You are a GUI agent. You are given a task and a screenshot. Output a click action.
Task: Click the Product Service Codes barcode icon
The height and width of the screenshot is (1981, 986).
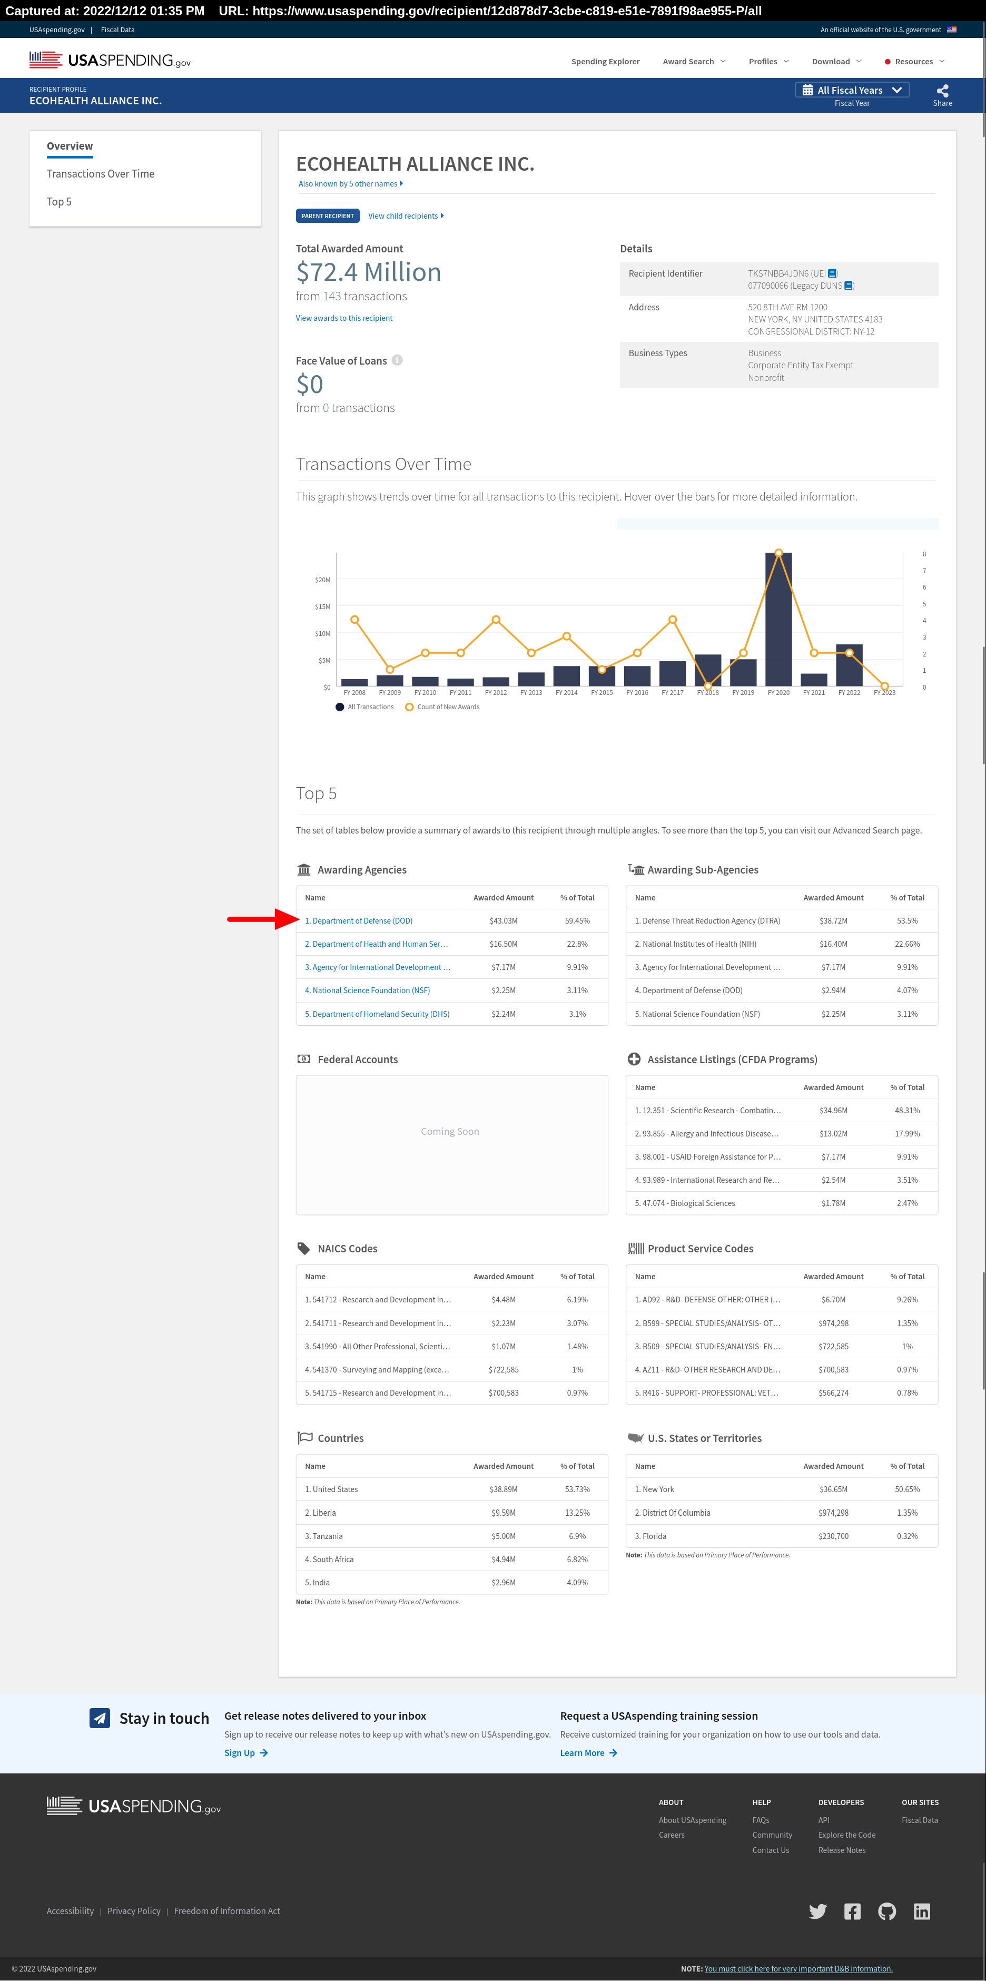tap(636, 1248)
